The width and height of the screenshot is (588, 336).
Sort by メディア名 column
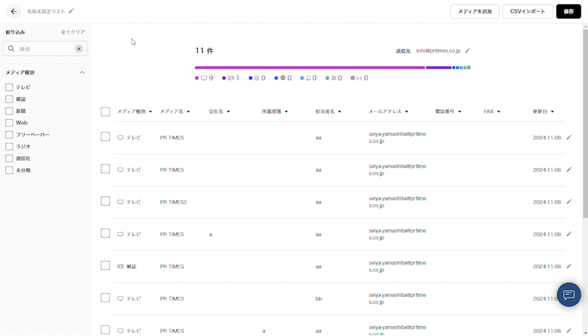[178, 112]
